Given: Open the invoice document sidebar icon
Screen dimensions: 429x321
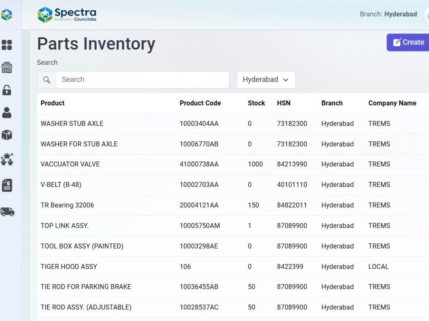Looking at the screenshot, I should 7,185.
